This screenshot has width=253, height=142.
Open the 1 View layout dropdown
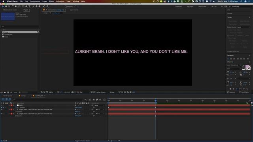click(x=113, y=92)
